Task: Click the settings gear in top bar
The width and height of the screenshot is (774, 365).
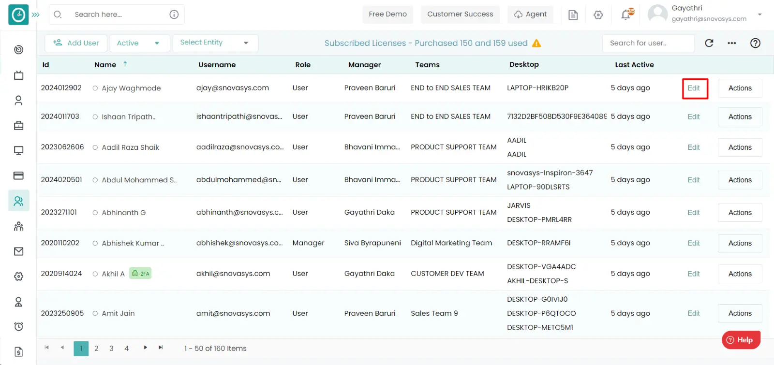Action: point(598,15)
